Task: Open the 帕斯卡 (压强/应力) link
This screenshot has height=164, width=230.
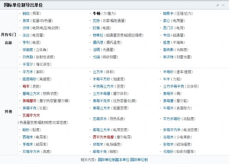Action: pyautogui.click(x=168, y=13)
